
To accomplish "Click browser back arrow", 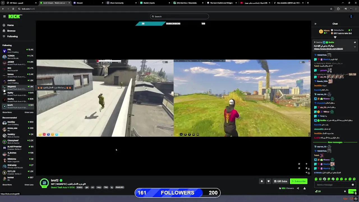I will [x=3, y=9].
